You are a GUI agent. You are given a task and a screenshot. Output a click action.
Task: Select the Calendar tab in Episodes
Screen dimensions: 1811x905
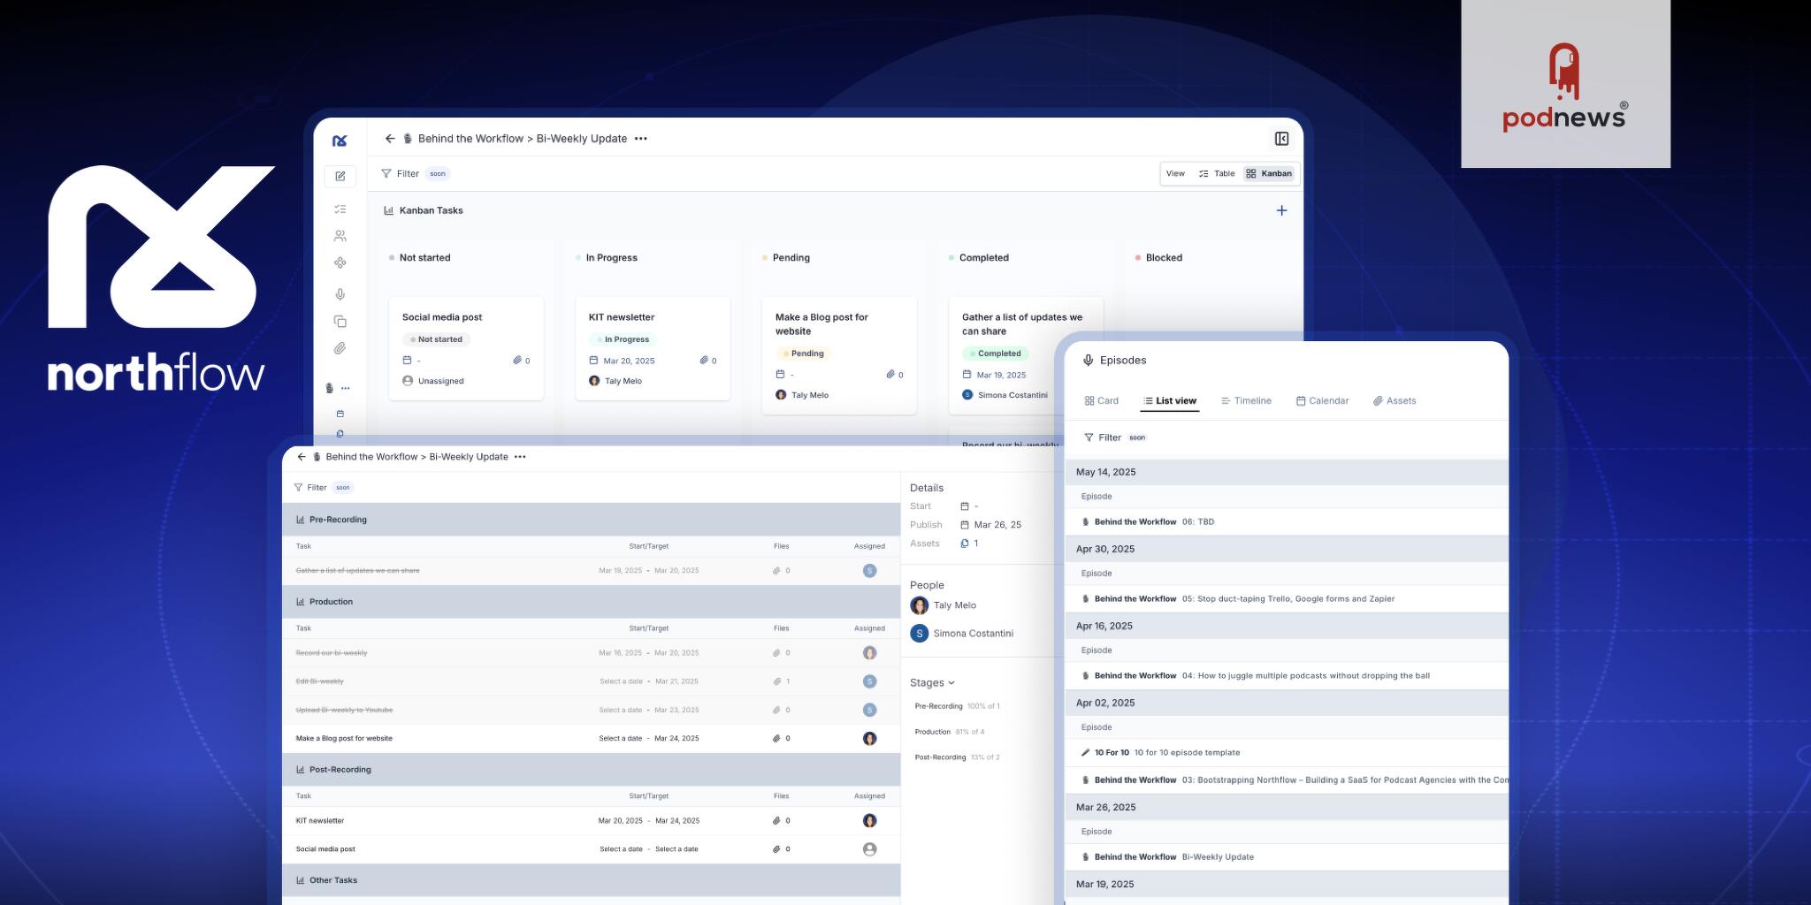tap(1322, 401)
